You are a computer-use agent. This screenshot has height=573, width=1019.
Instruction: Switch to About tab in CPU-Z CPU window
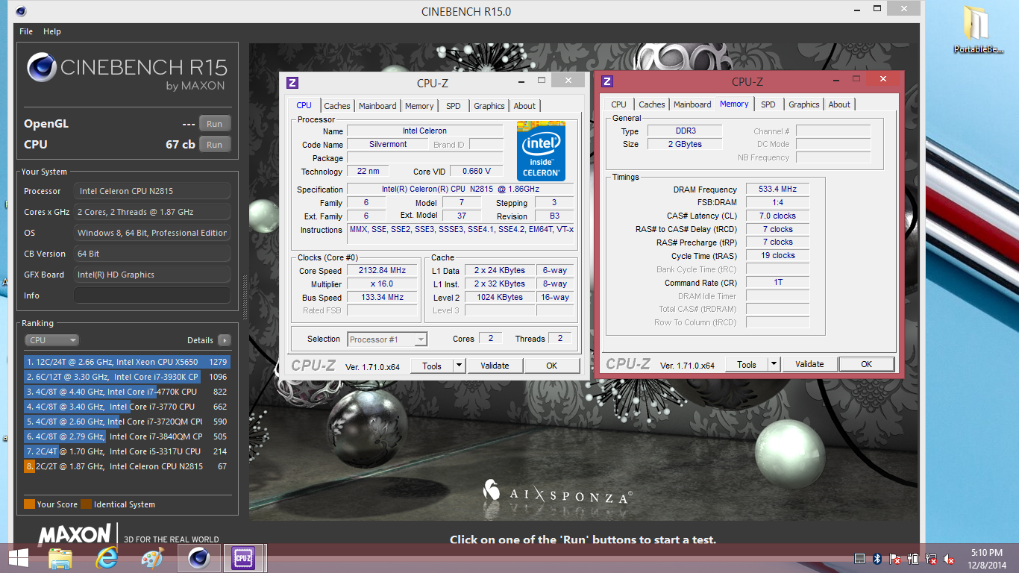pyautogui.click(x=524, y=106)
